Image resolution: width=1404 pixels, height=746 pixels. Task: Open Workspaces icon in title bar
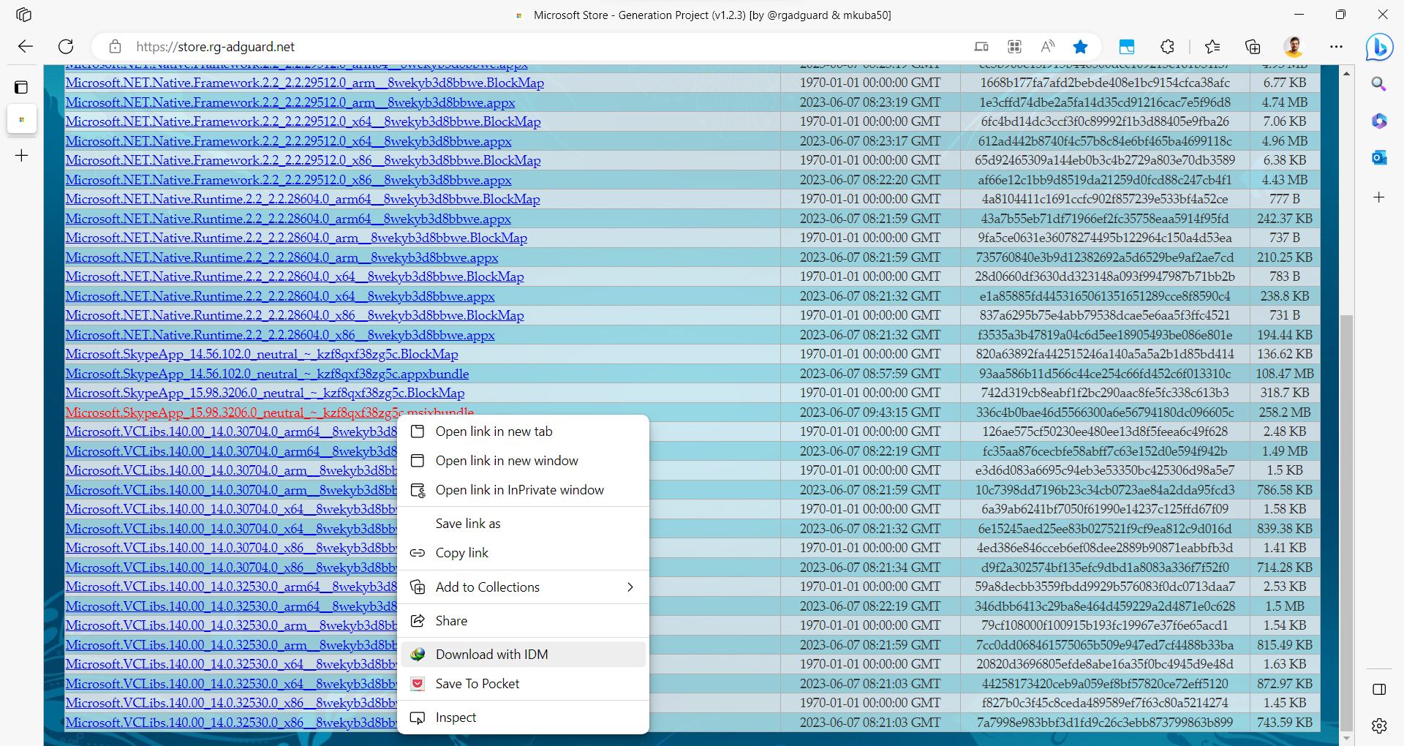coord(23,15)
